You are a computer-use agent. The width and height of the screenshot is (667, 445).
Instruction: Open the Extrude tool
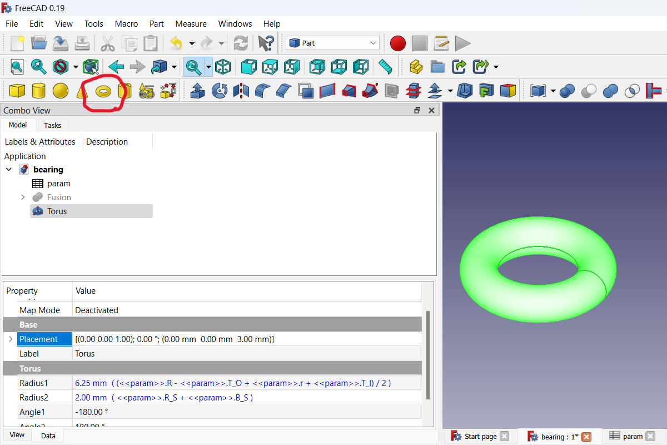197,91
